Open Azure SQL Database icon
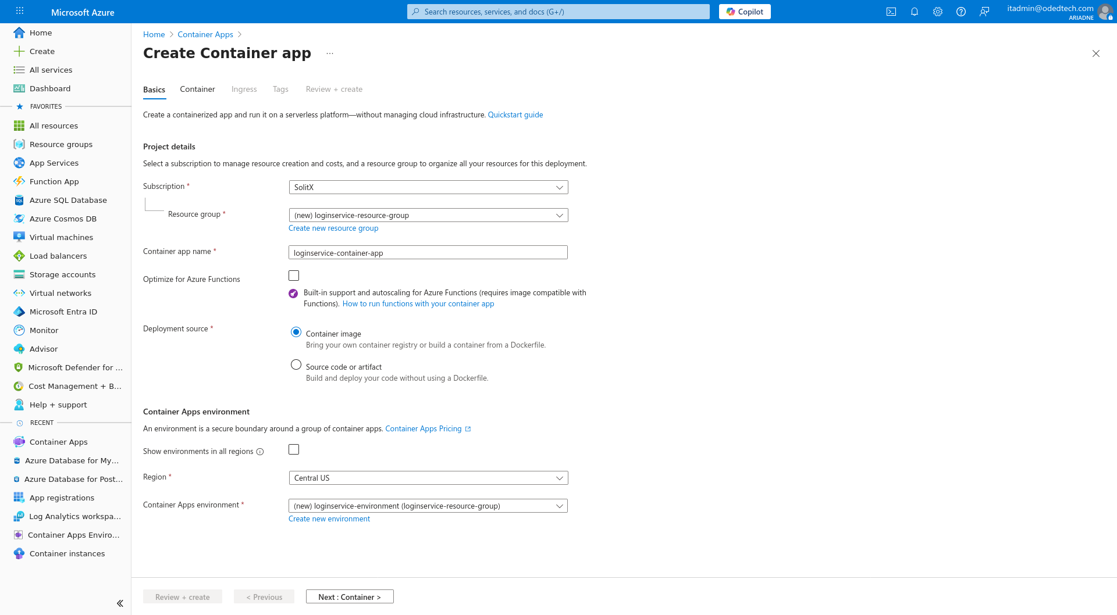The image size is (1117, 615). [x=19, y=200]
